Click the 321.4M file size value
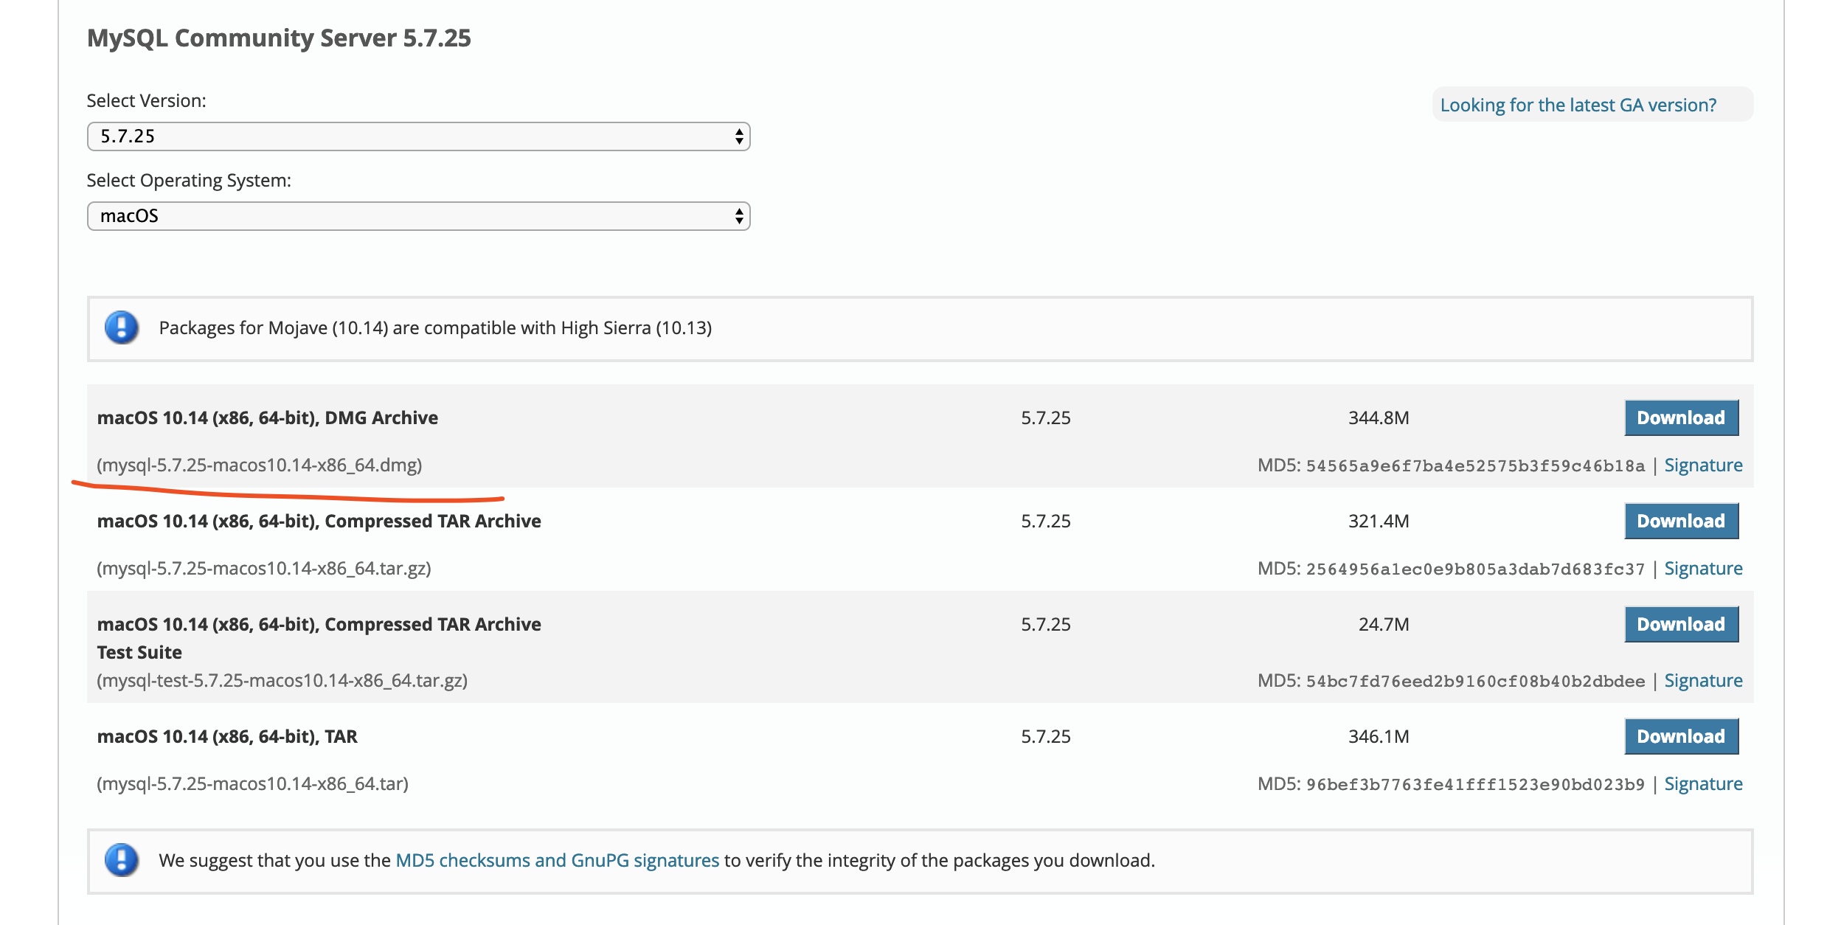Screen dimensions: 1841x925 click(x=1379, y=522)
